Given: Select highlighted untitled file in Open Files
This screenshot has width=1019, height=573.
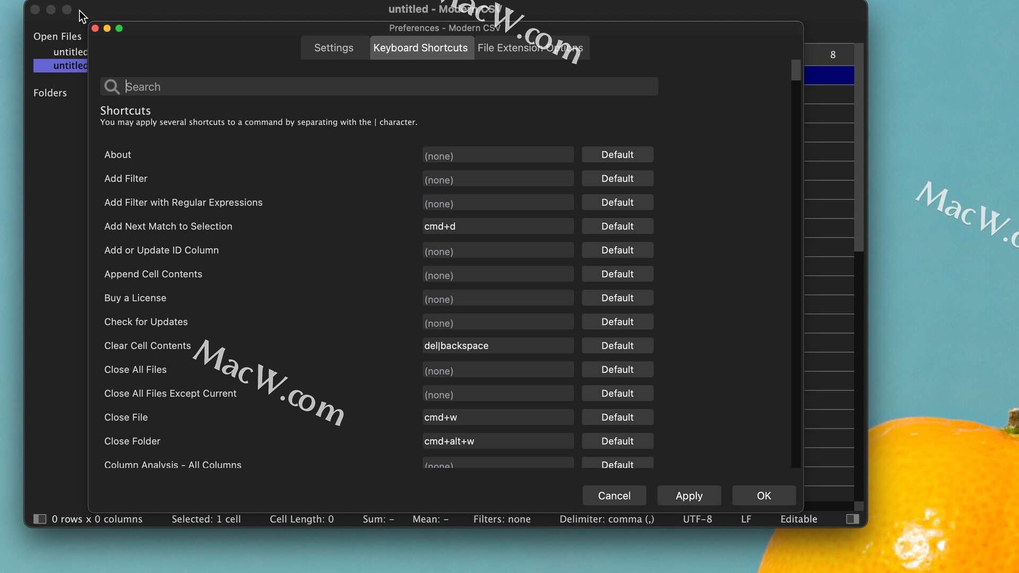Looking at the screenshot, I should pyautogui.click(x=61, y=65).
